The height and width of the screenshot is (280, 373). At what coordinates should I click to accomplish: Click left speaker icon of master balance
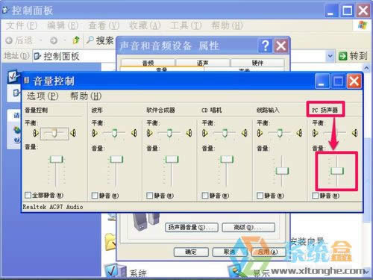tap(35, 133)
